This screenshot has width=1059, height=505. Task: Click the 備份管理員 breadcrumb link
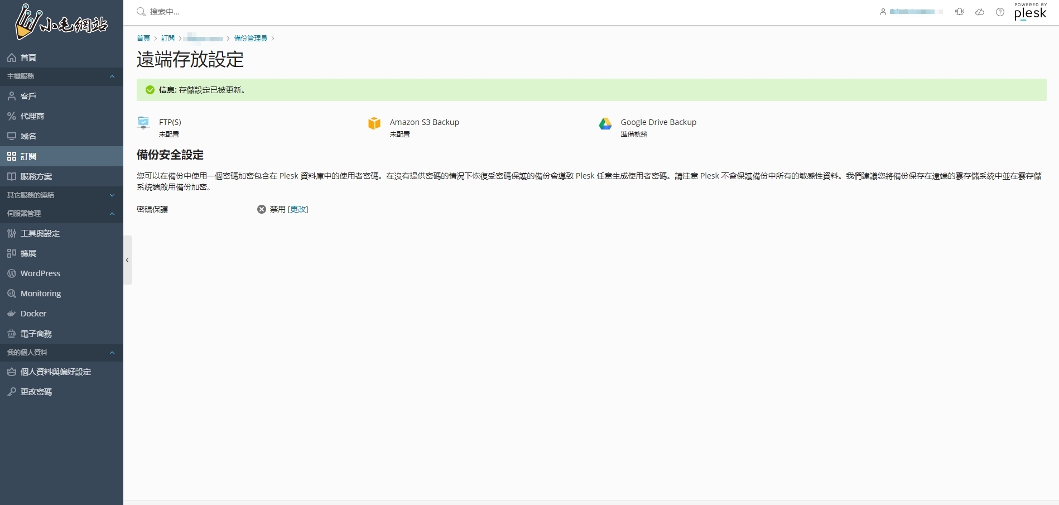(250, 39)
